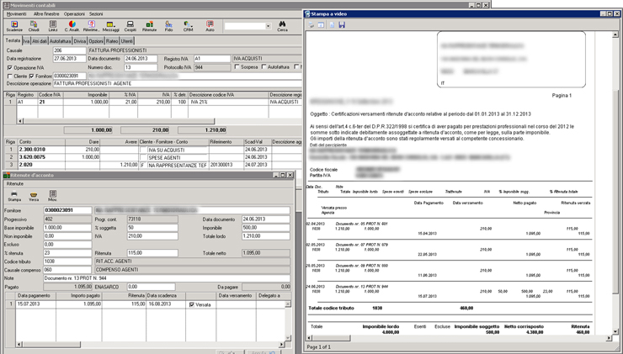The image size is (623, 354).
Task: Switch to the Rateo tab
Action: tap(112, 41)
